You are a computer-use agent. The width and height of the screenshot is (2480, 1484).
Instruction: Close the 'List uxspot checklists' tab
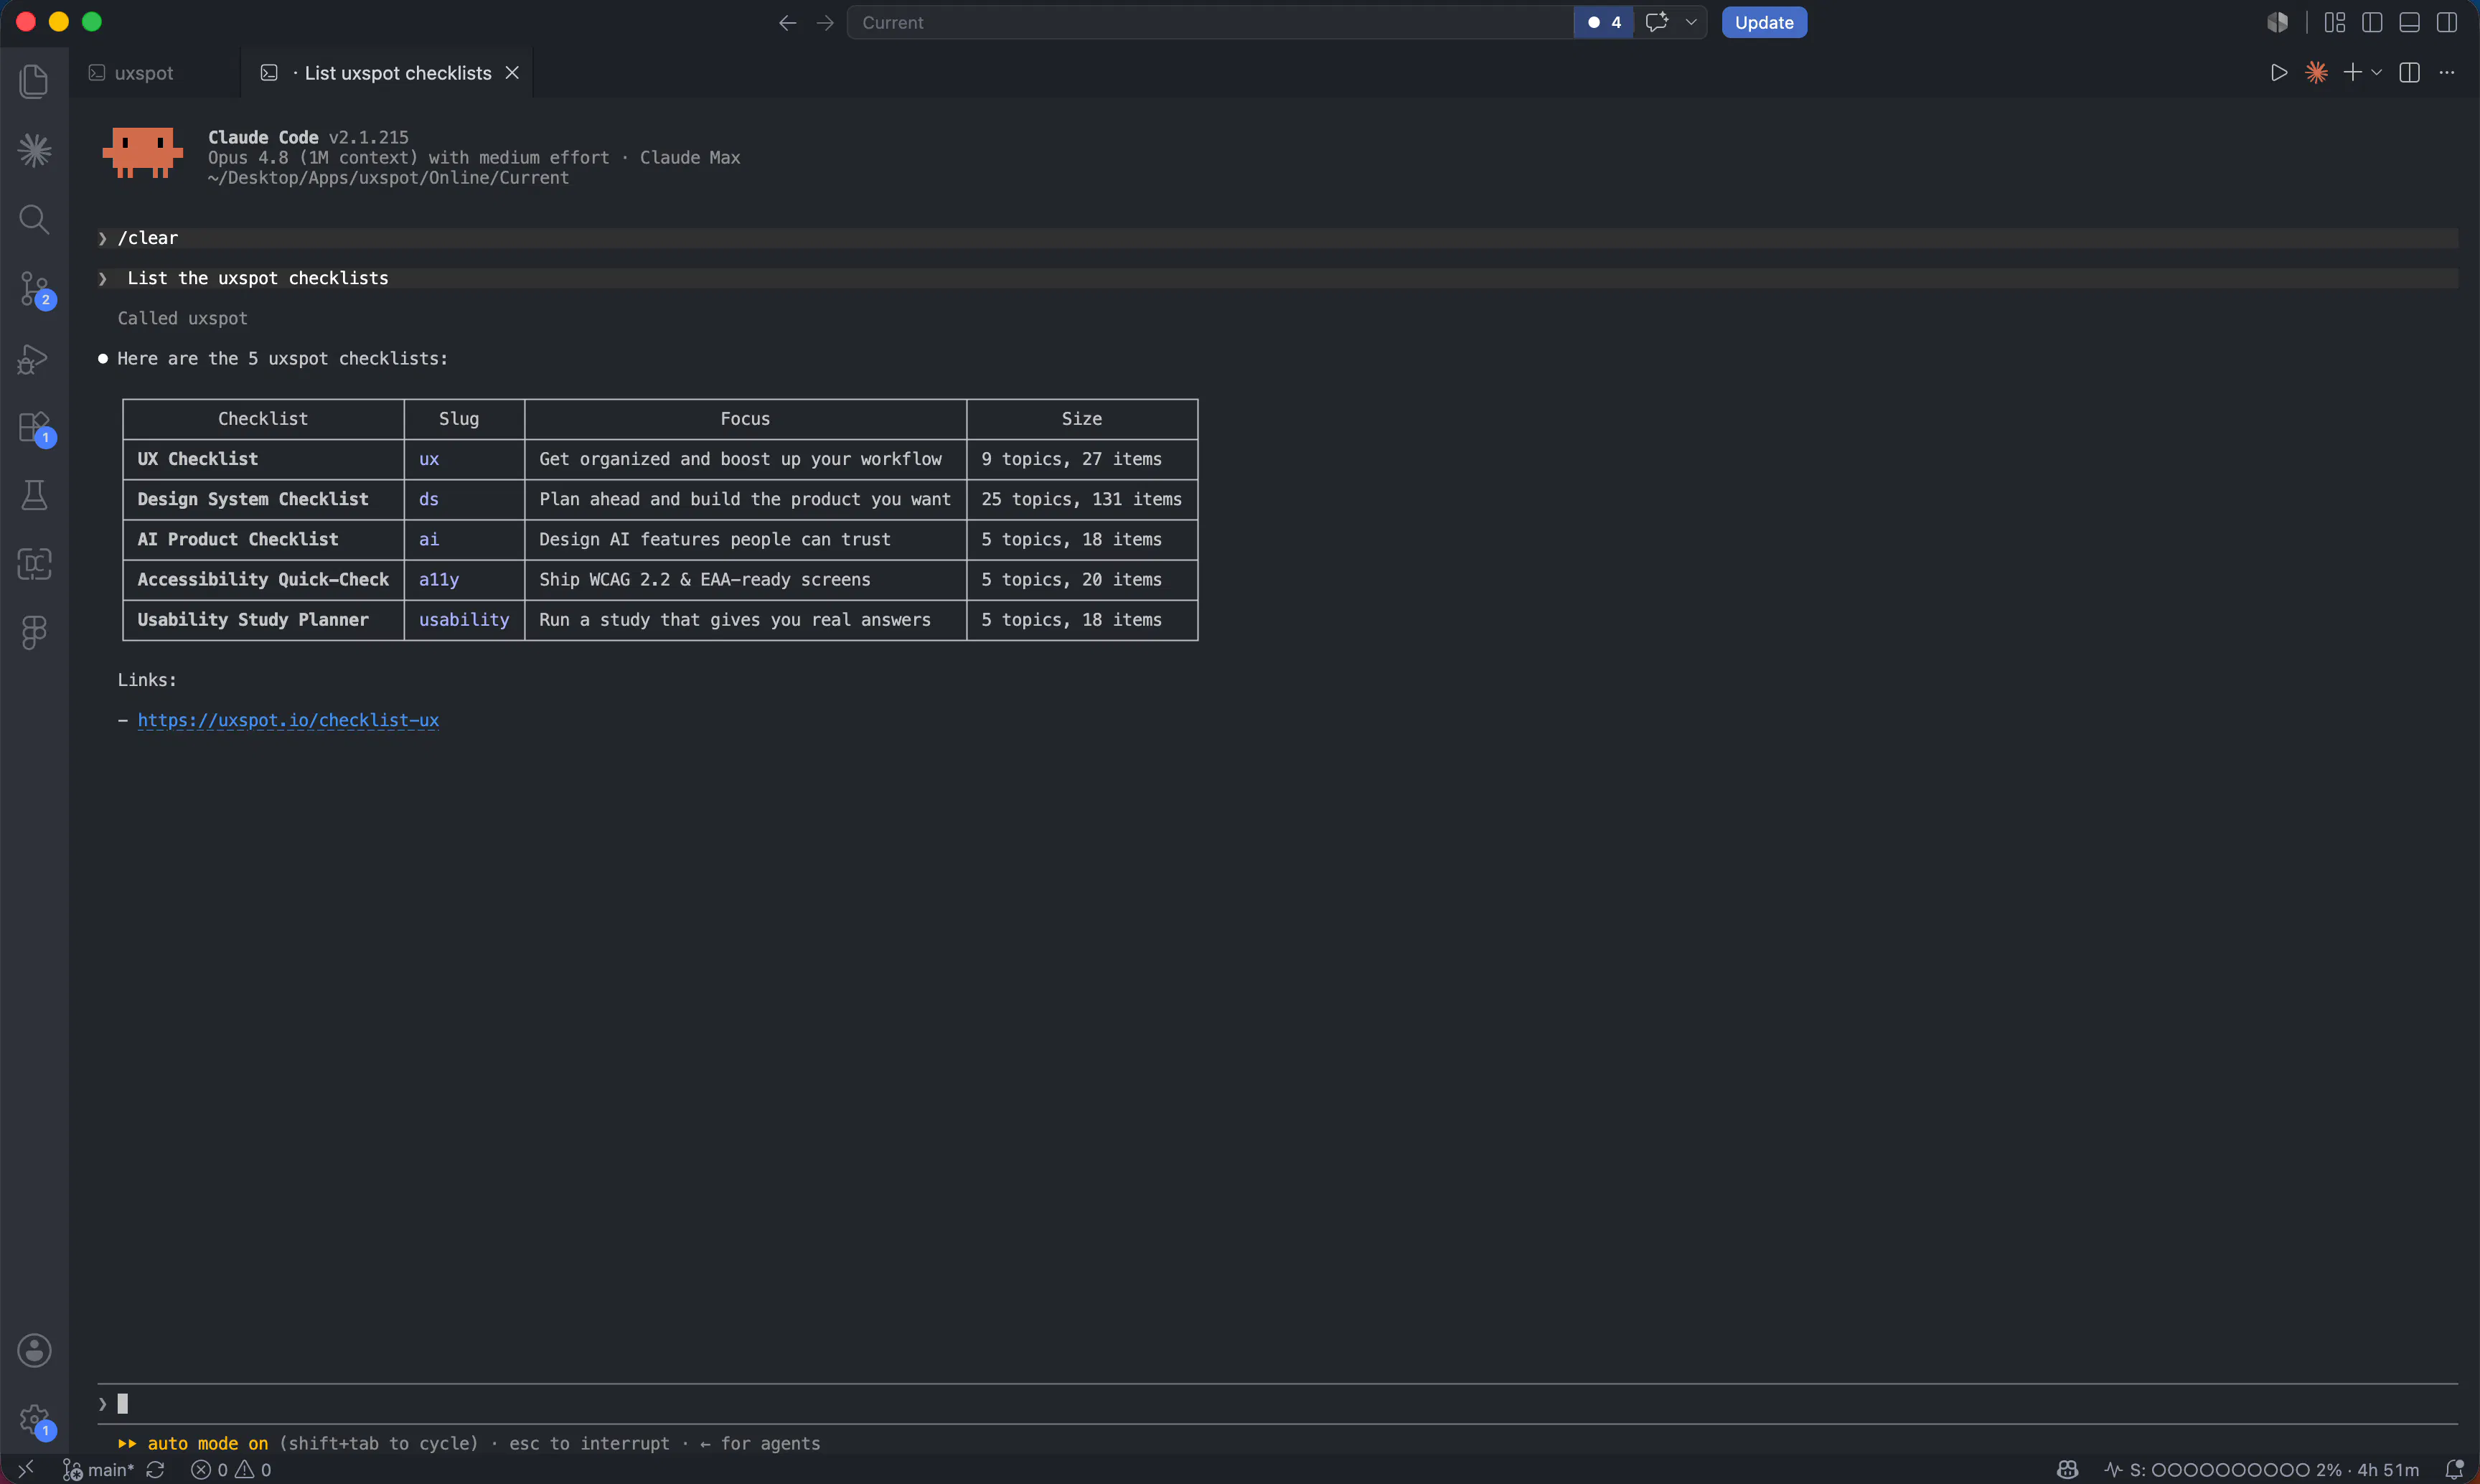[512, 73]
